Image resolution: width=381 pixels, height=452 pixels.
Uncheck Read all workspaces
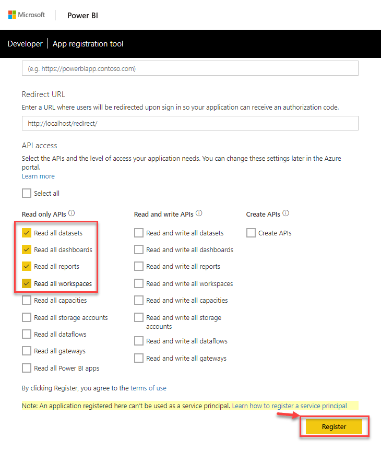[x=26, y=283]
